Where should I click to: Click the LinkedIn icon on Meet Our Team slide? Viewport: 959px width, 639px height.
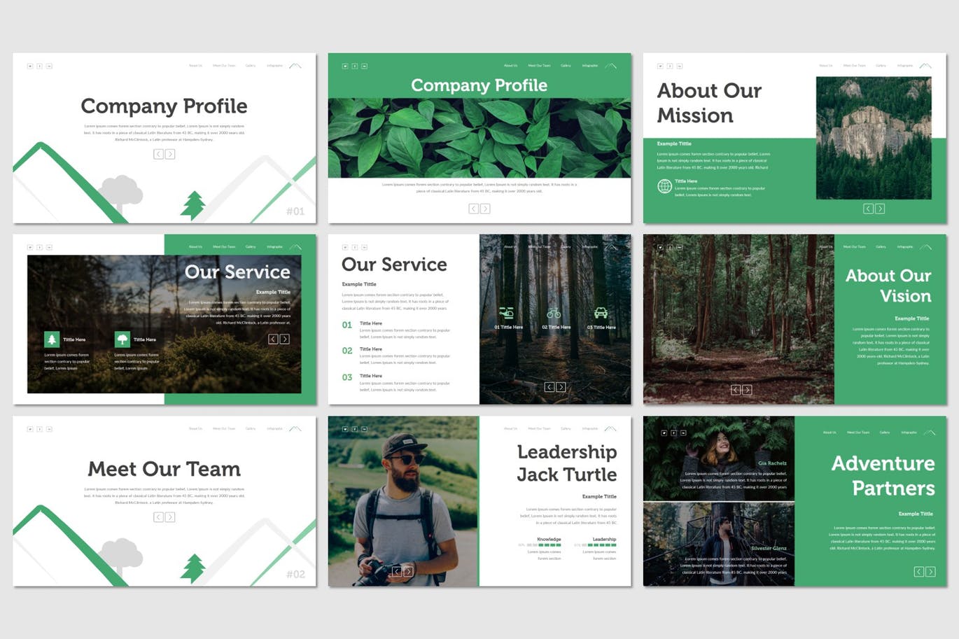pyautogui.click(x=49, y=429)
